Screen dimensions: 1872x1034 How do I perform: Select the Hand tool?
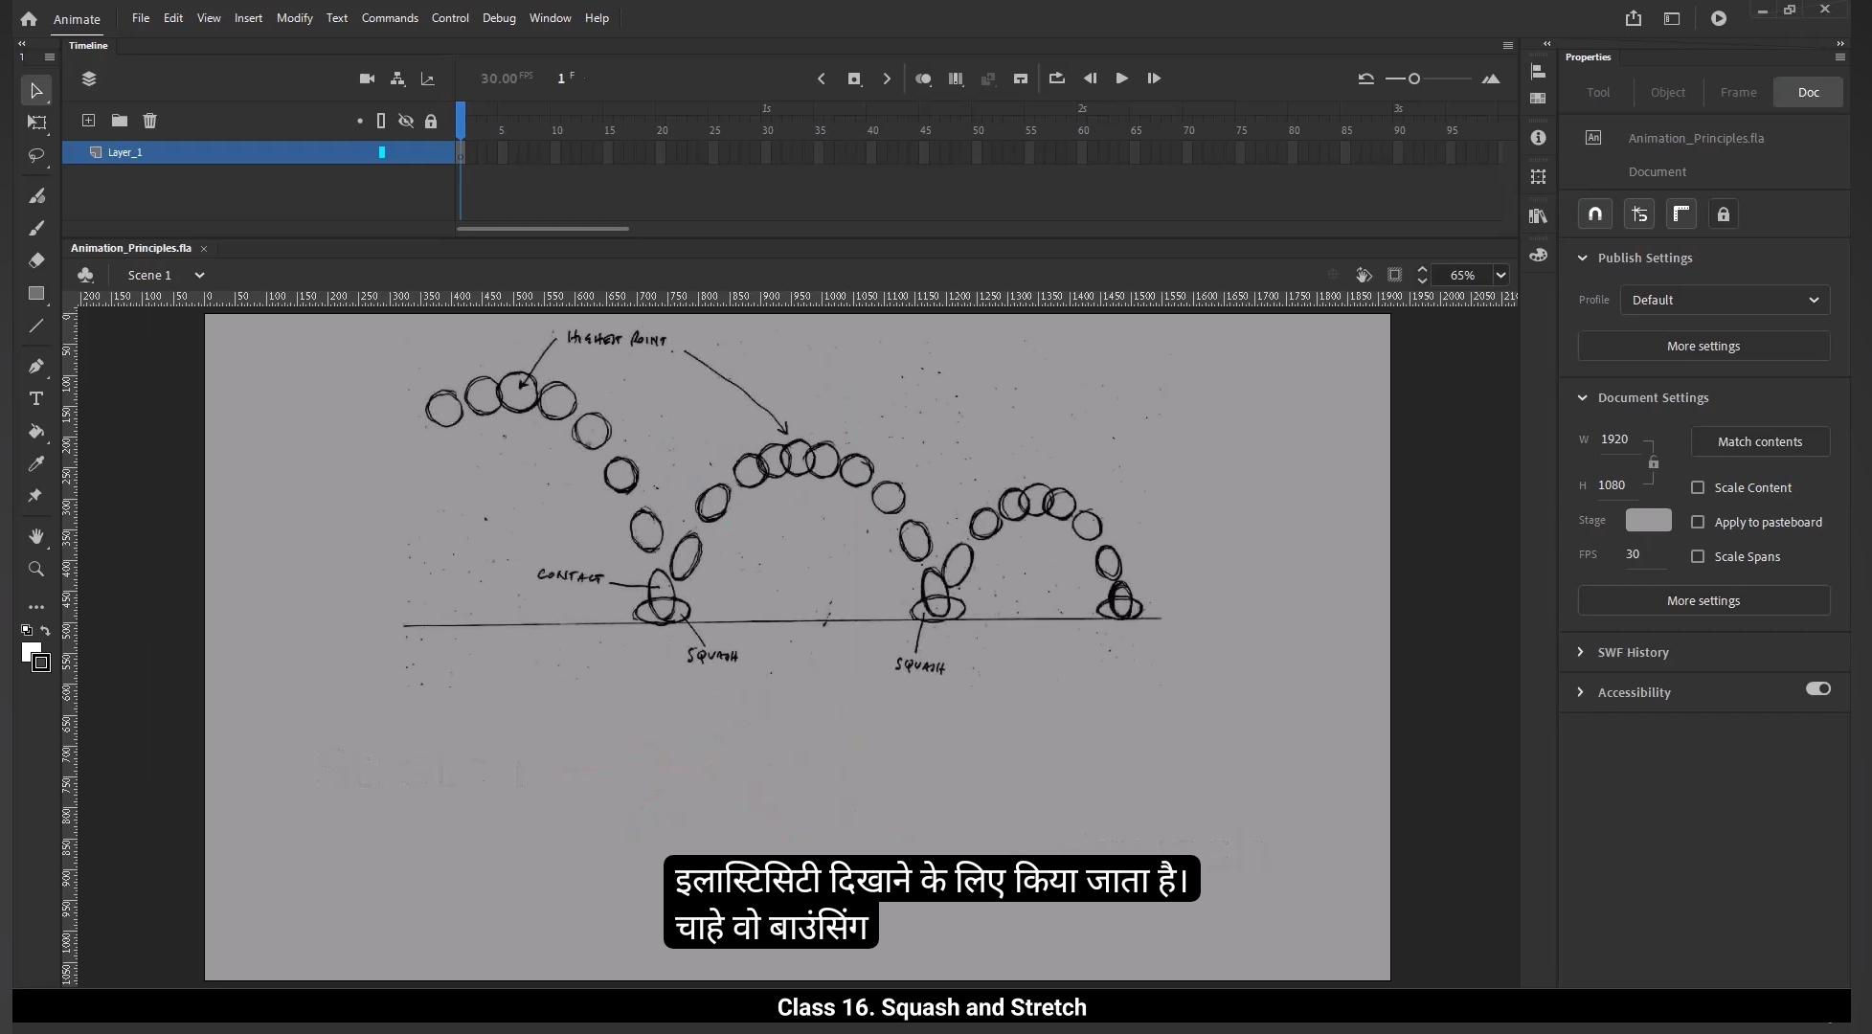pos(36,536)
